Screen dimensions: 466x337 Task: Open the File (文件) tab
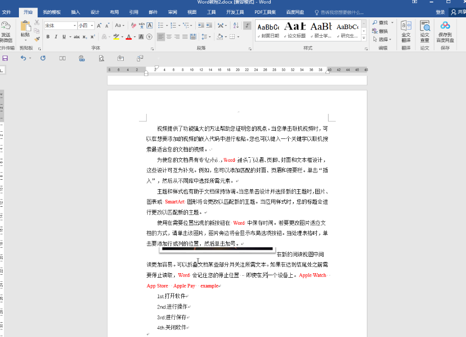6,12
